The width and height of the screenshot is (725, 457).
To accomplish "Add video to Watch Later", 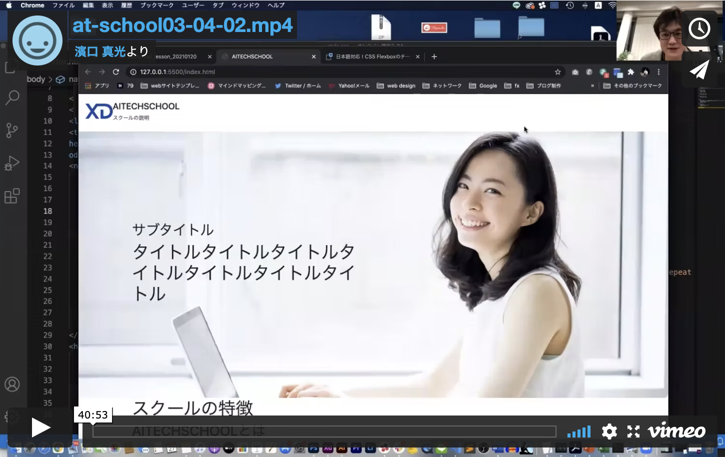I will (x=699, y=28).
